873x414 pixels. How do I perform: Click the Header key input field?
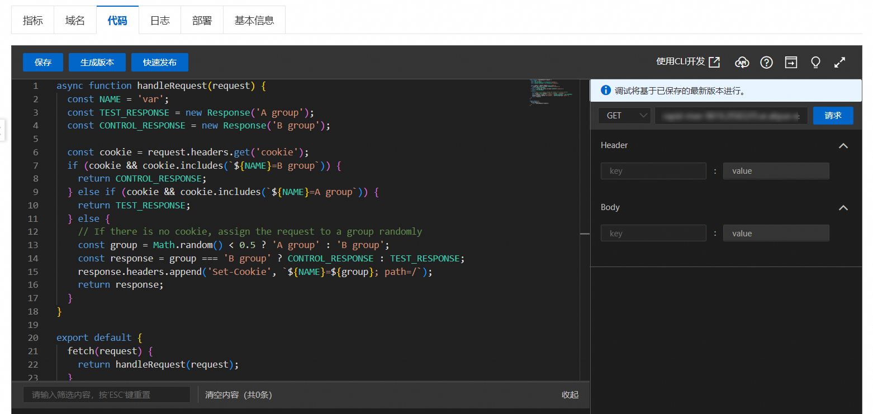(653, 171)
